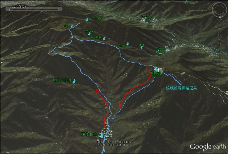Open the 山脊 placemark pin
This screenshot has width=228, height=154.
click(72, 26)
